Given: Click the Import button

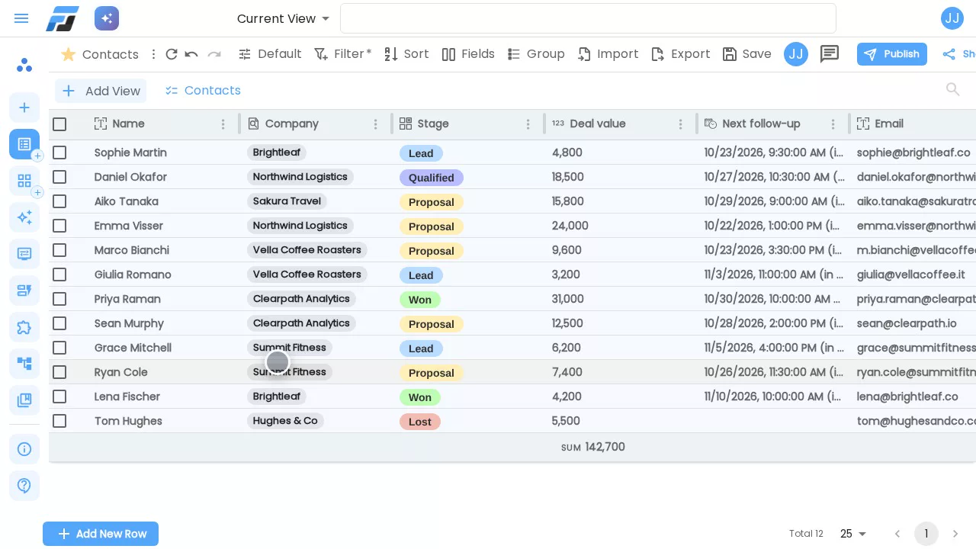Looking at the screenshot, I should click(608, 54).
